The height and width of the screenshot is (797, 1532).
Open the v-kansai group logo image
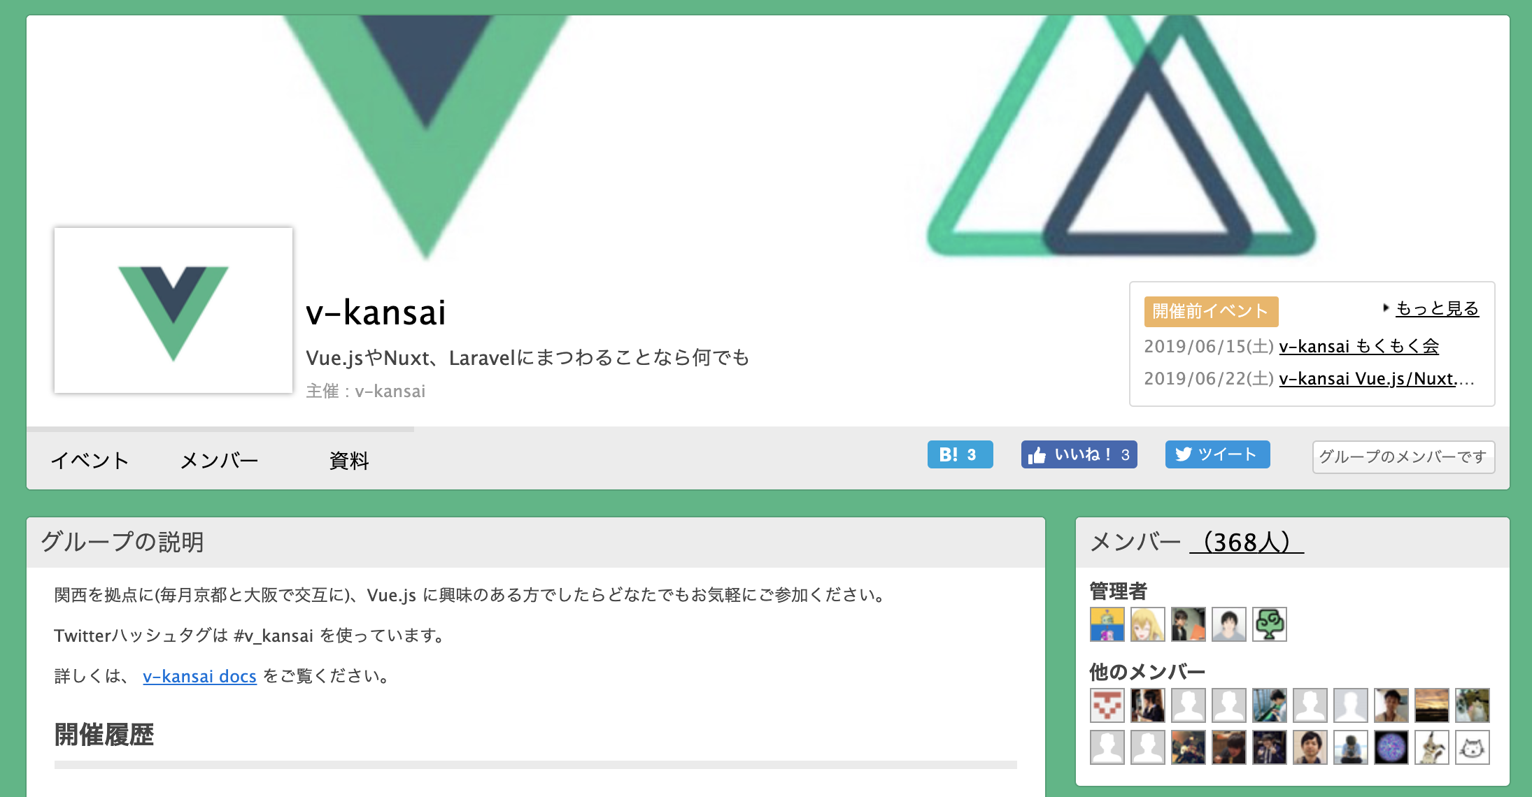coord(173,310)
